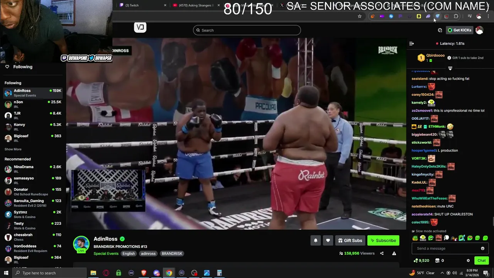Screen dimensions: 494x278
Task: Select the Following heart menu item
Action: click(19, 67)
